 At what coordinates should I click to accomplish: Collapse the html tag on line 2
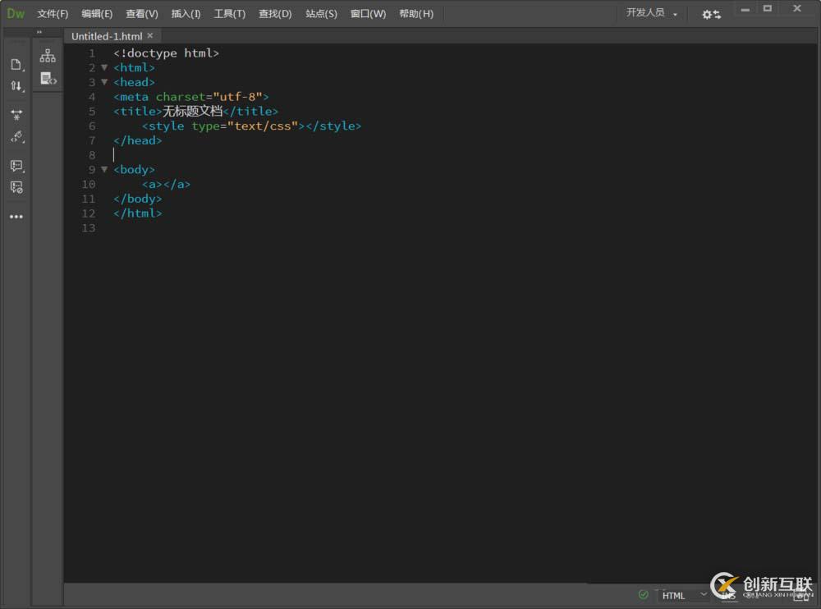(104, 67)
